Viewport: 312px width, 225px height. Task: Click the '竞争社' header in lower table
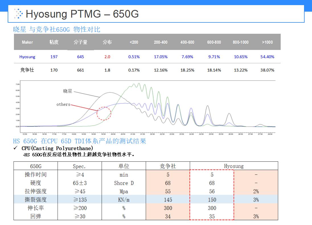(168, 166)
